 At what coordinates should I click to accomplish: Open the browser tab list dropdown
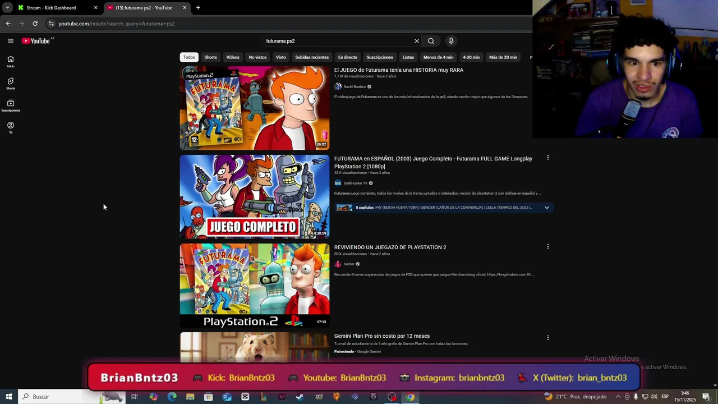[7, 8]
